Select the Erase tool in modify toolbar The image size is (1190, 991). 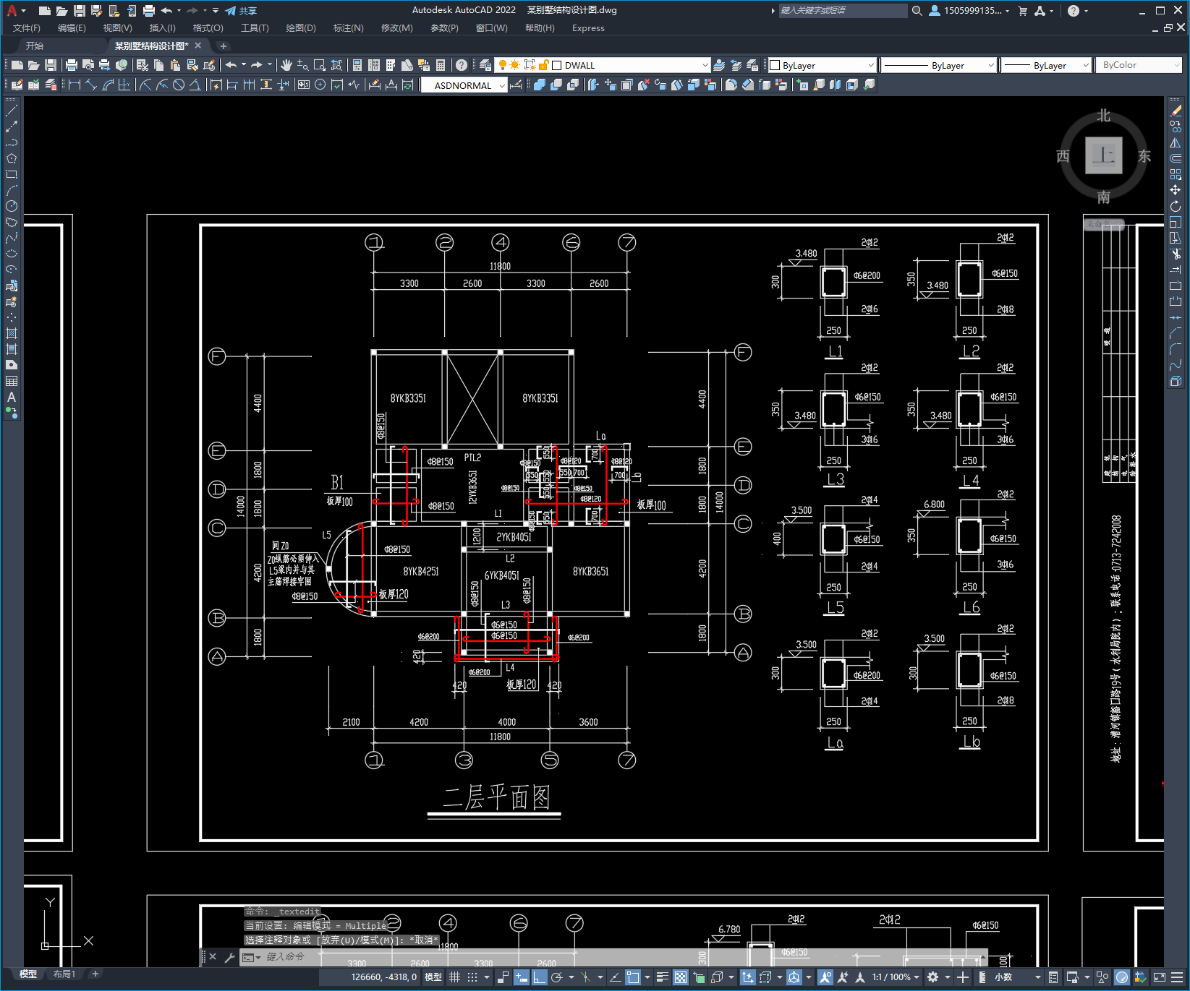pyautogui.click(x=1176, y=111)
